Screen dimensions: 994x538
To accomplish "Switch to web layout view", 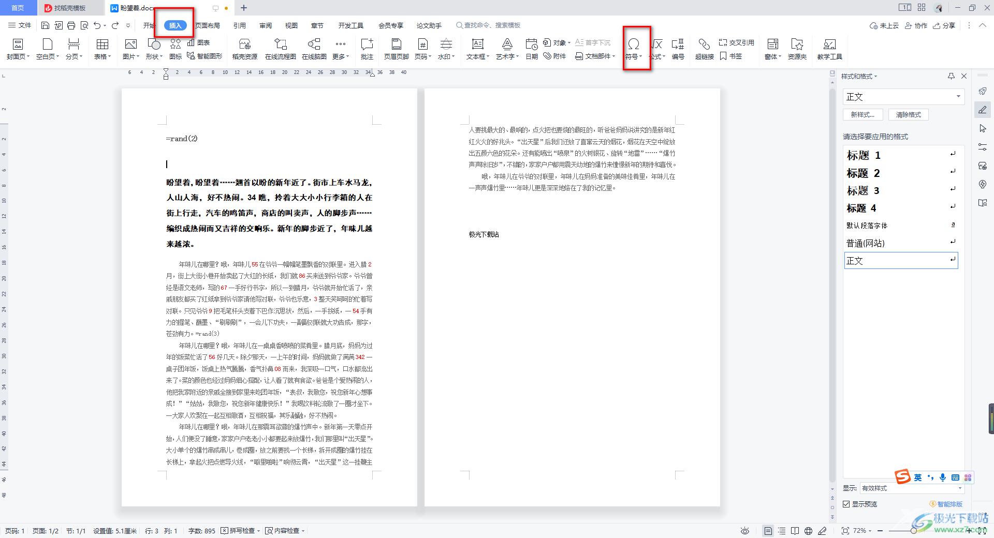I will pos(809,531).
